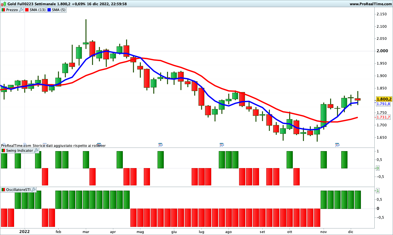The height and width of the screenshot is (235, 393).
Task: Click the yellow 1.800,2 current price label
Action: 384,99
